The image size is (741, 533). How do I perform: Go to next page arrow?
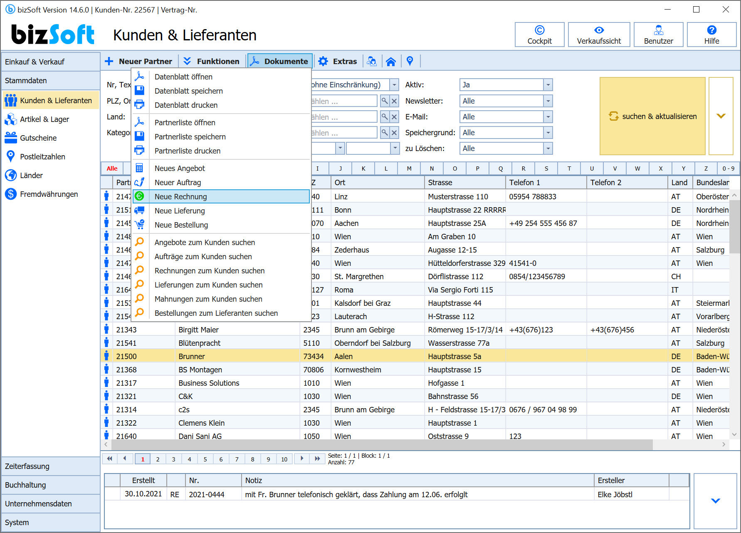tap(302, 459)
